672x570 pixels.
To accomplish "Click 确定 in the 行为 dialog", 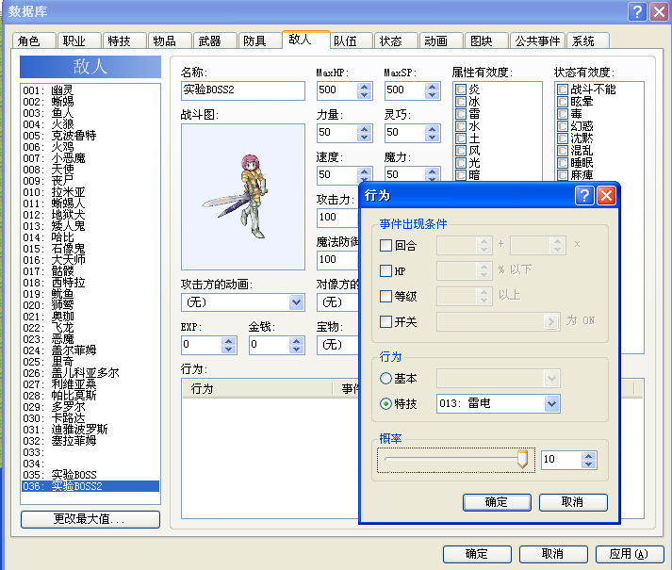I will click(x=497, y=502).
